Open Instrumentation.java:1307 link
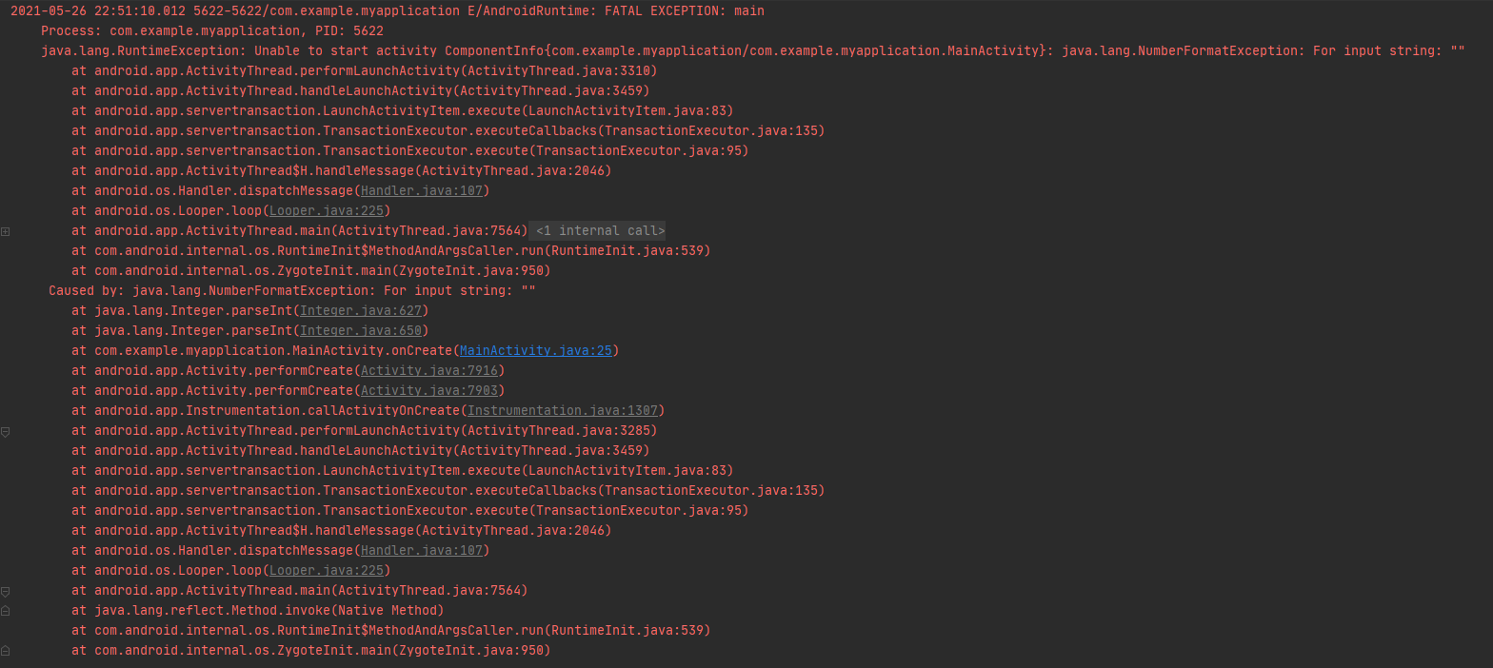The width and height of the screenshot is (1493, 668). point(563,411)
